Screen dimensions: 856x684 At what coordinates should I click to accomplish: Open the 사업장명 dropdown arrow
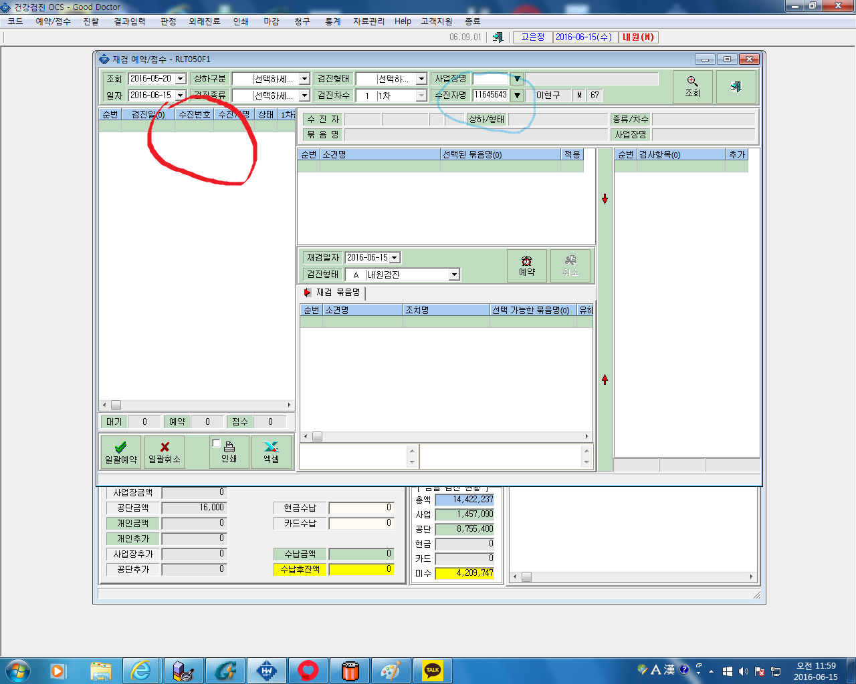click(x=517, y=79)
